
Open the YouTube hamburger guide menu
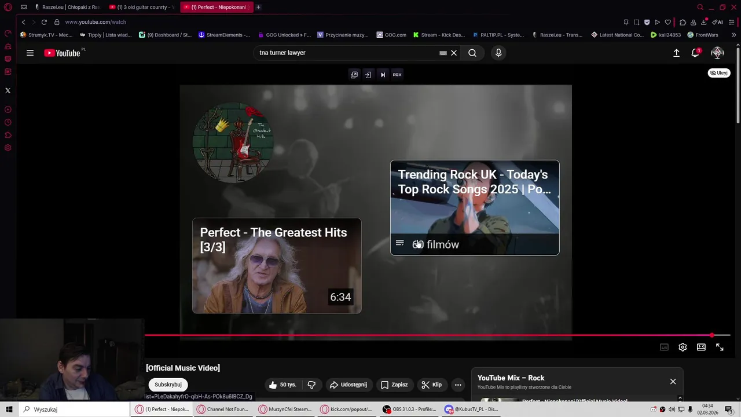pos(30,53)
